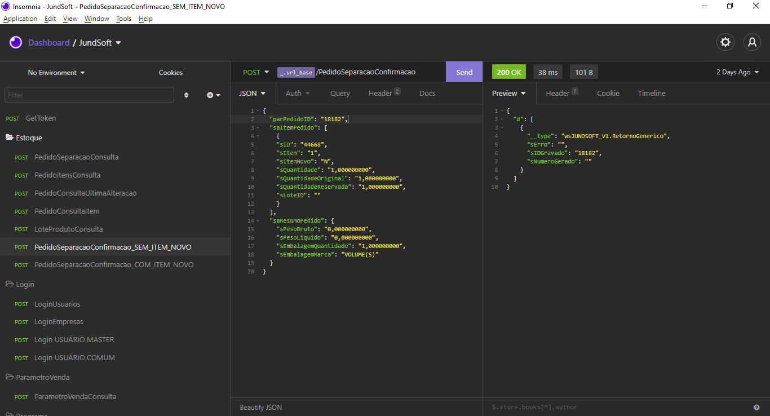Click the 101 B response size tag
Screen dimensions: 770x416
(x=584, y=72)
